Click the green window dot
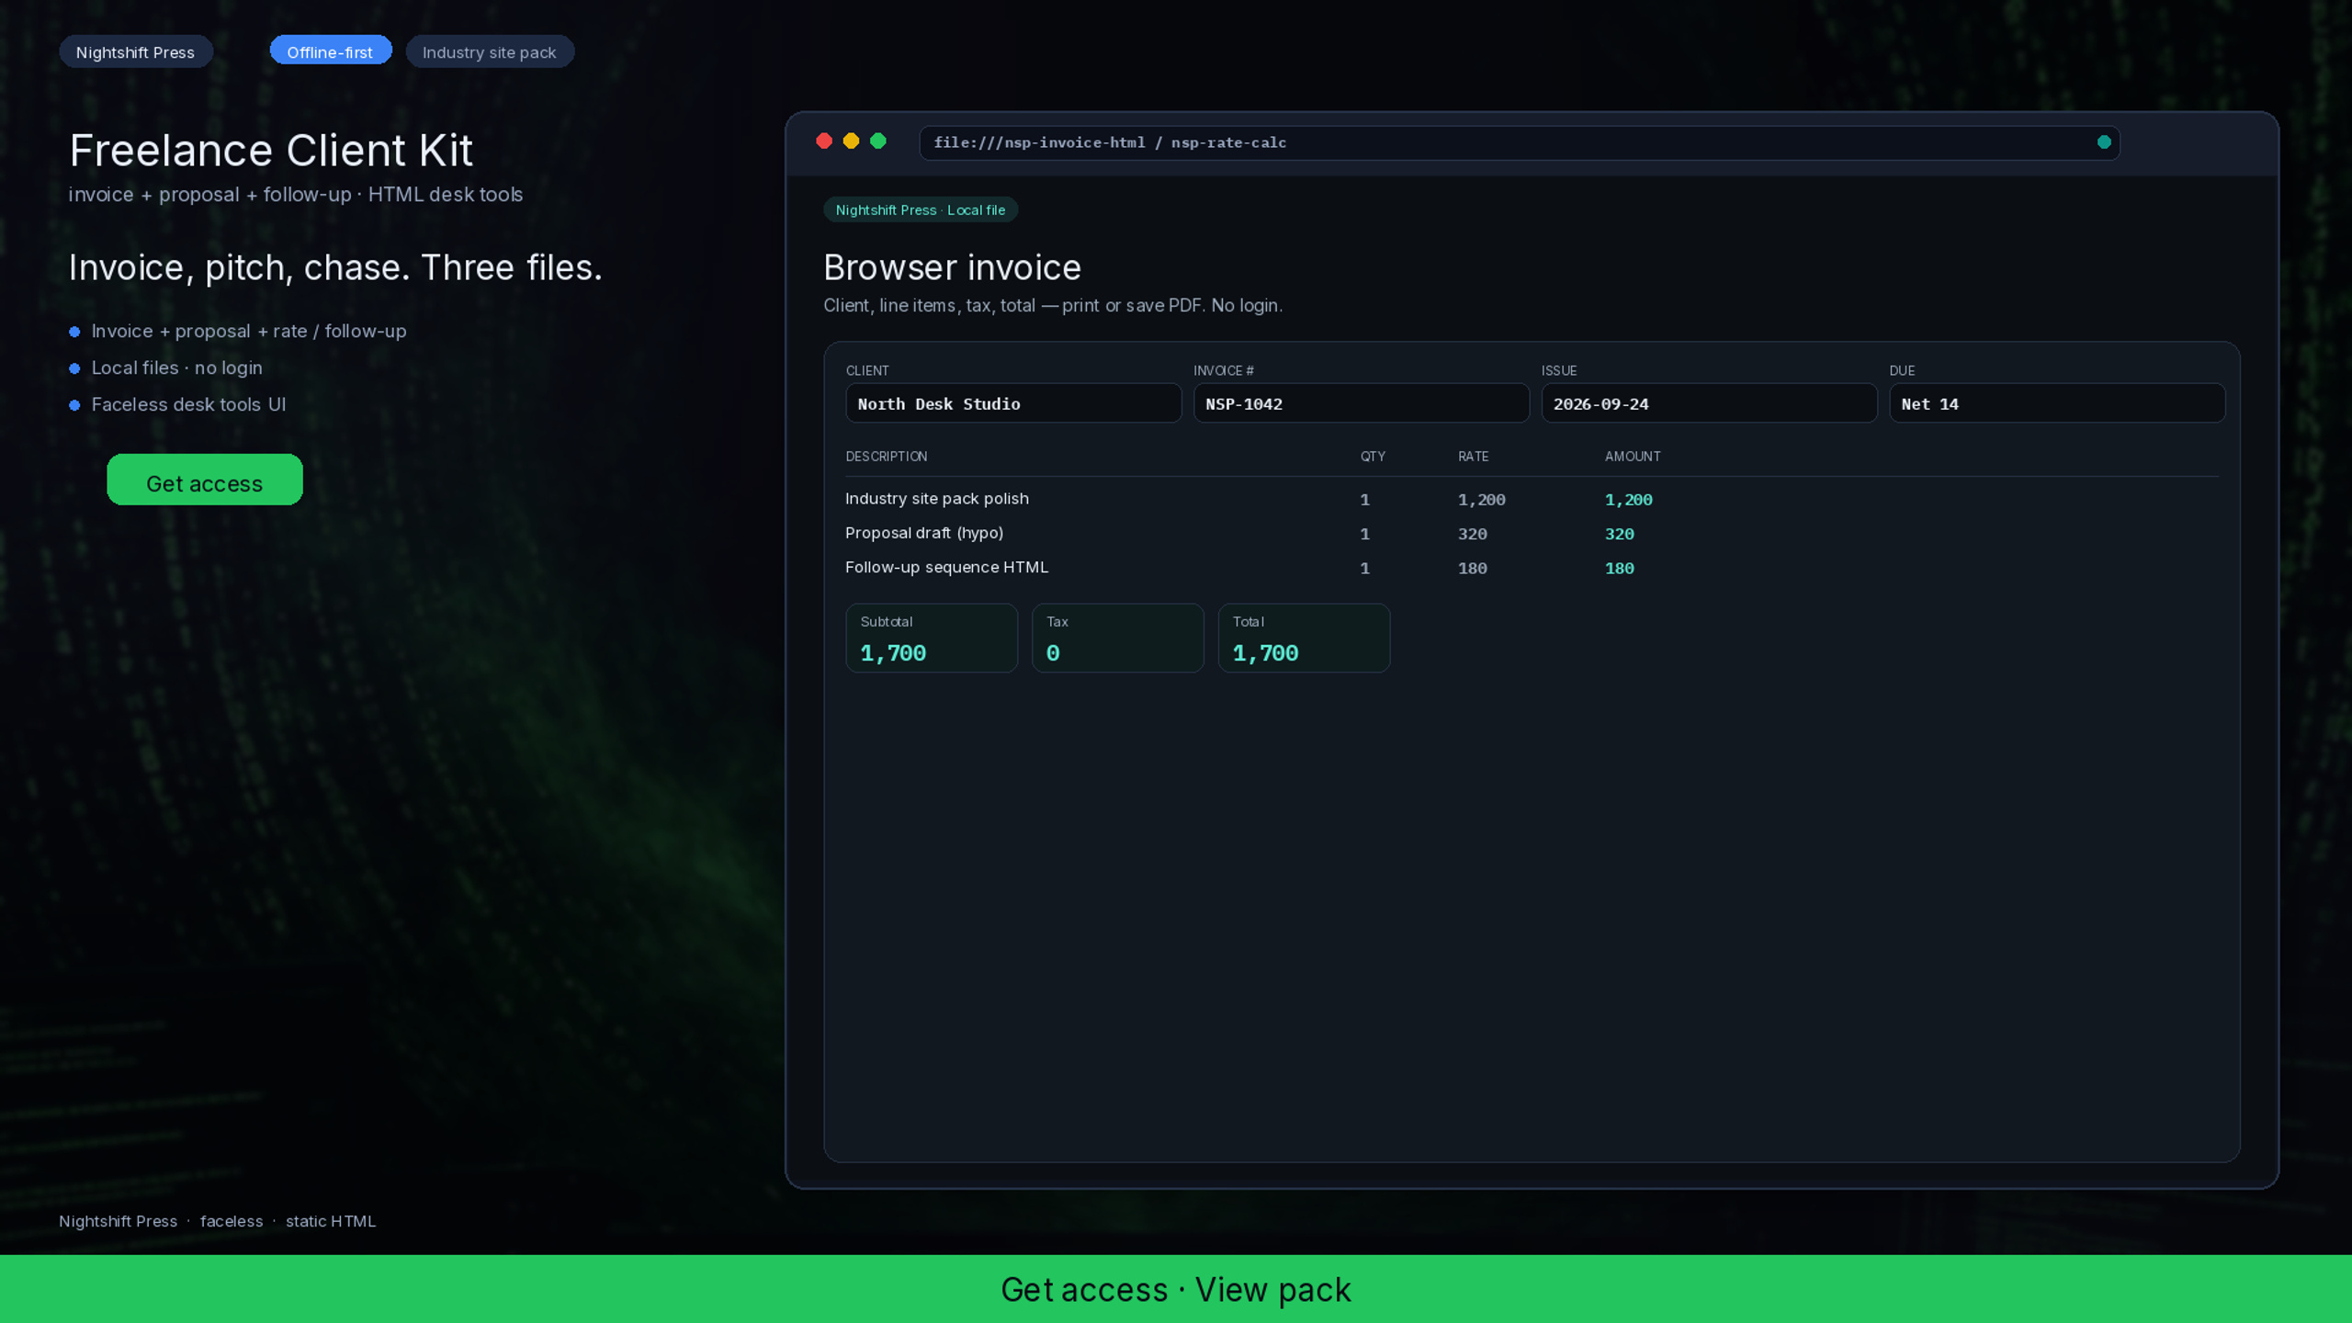The width and height of the screenshot is (2352, 1323). coord(878,141)
